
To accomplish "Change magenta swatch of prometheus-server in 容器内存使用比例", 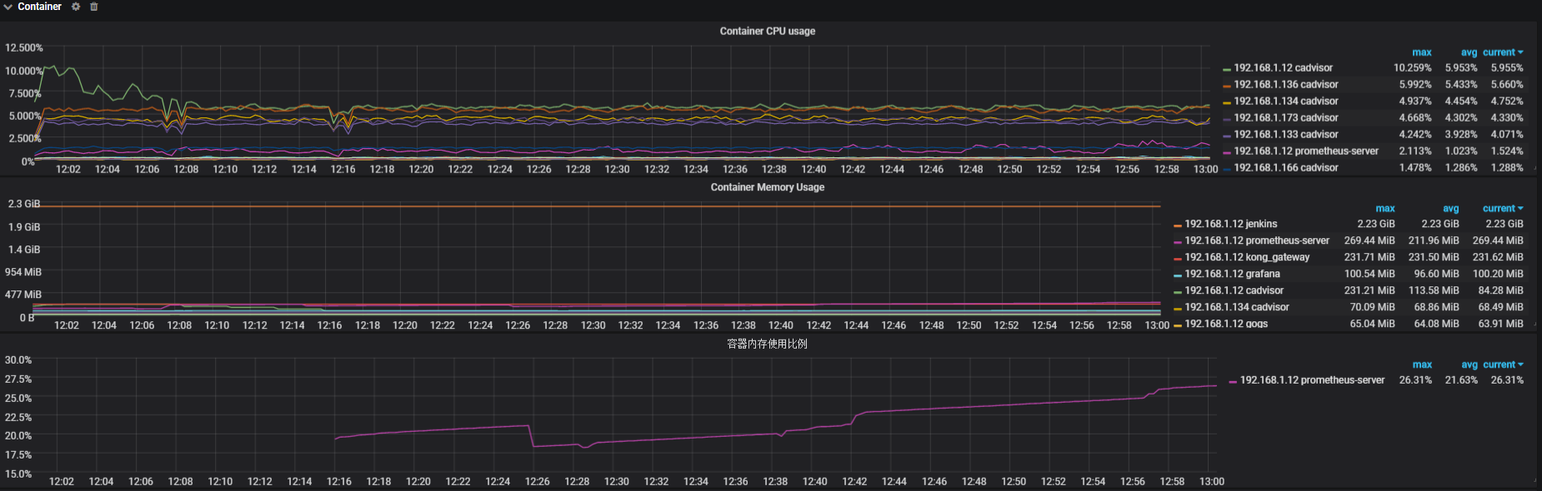I will 1233,382.
